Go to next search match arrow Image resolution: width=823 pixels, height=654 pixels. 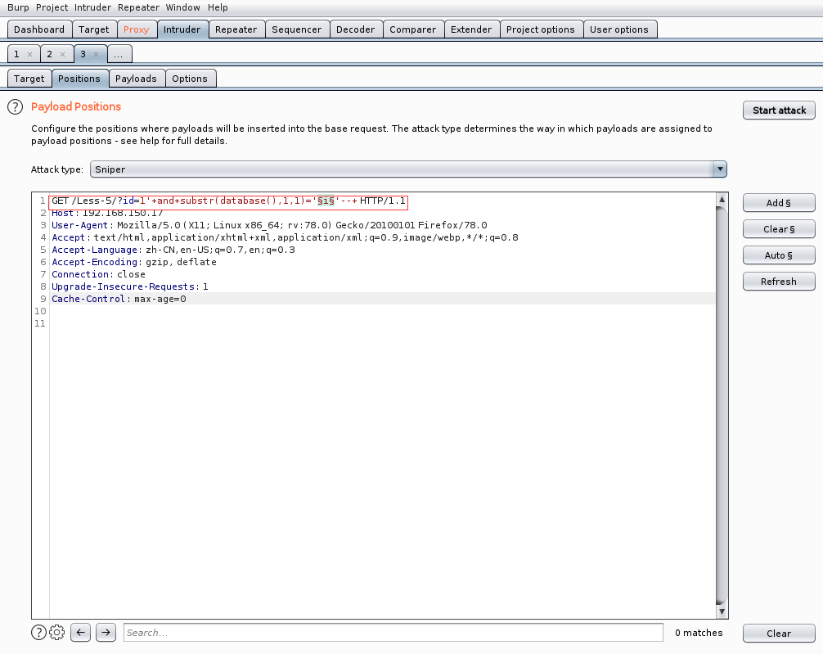pyautogui.click(x=106, y=632)
